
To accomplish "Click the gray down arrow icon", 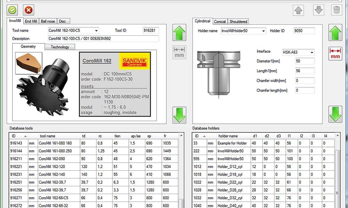I will pos(318,10).
